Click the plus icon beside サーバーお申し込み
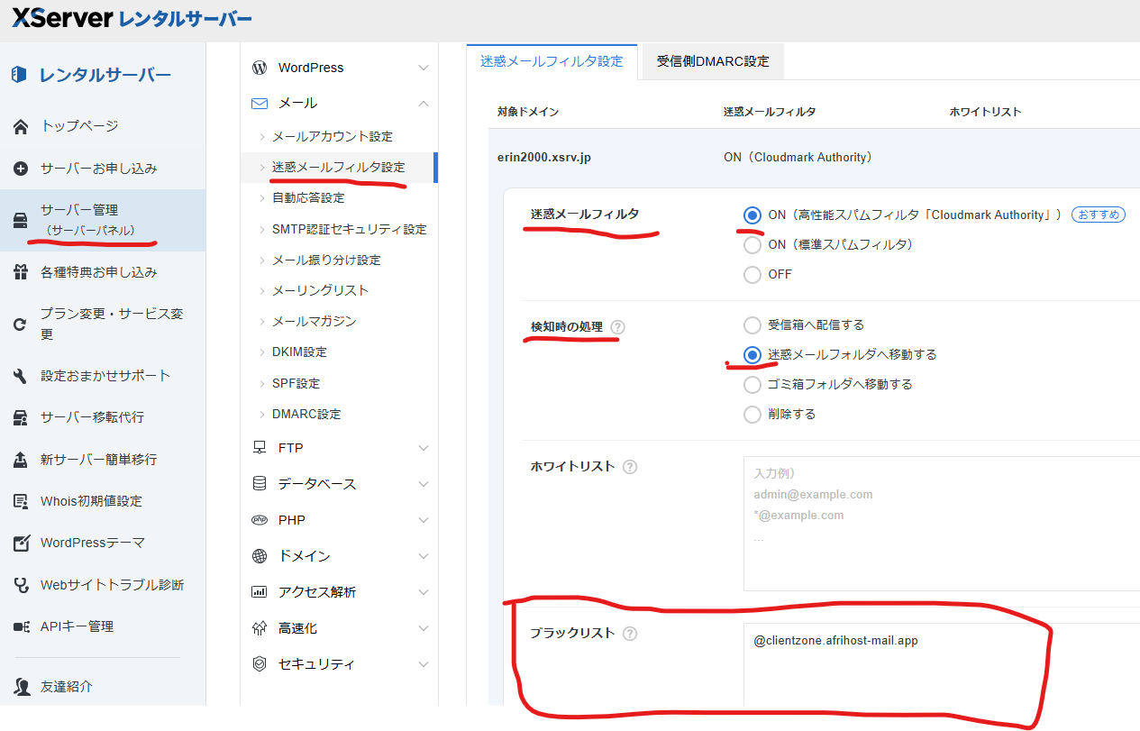Image resolution: width=1140 pixels, height=731 pixels. tap(21, 169)
